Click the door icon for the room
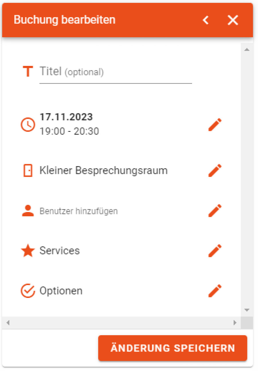Image resolution: width=258 pixels, height=371 pixels. pyautogui.click(x=28, y=170)
